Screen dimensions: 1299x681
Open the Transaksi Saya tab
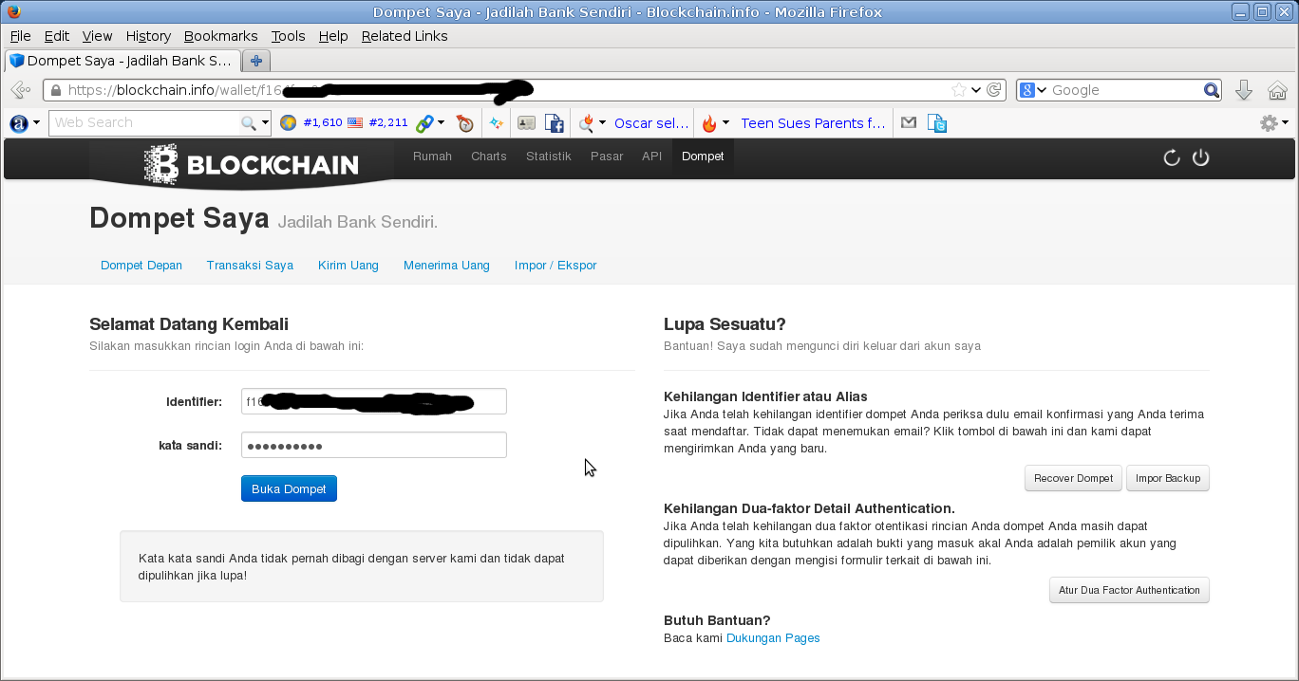pyautogui.click(x=250, y=266)
